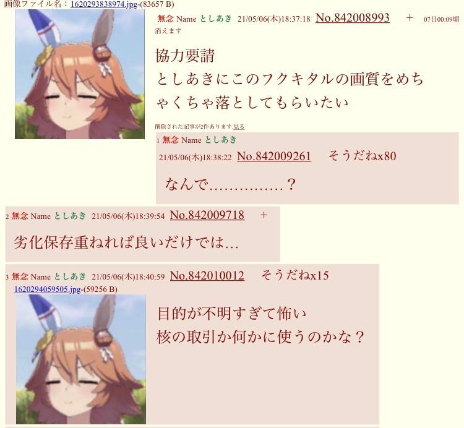
Task: Click post number No.842009718
Action: (x=207, y=215)
